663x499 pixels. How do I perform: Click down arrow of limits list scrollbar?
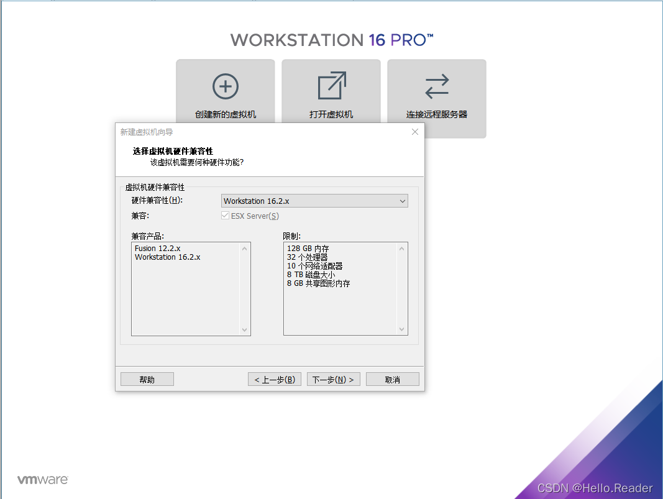point(401,329)
